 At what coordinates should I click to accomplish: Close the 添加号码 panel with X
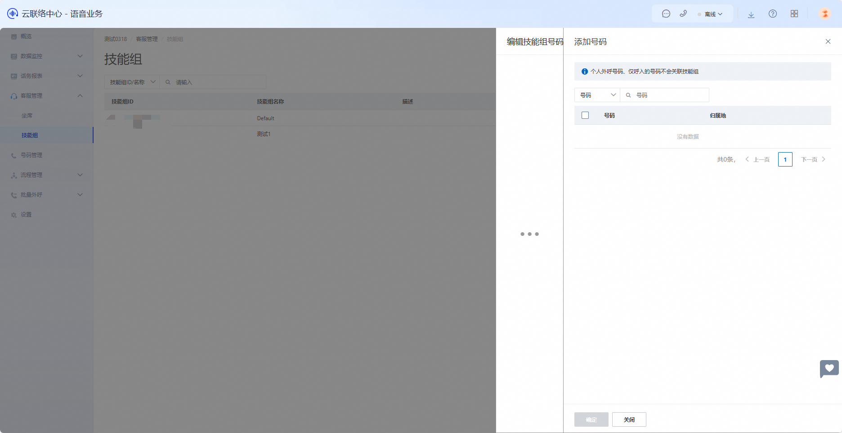tap(828, 41)
